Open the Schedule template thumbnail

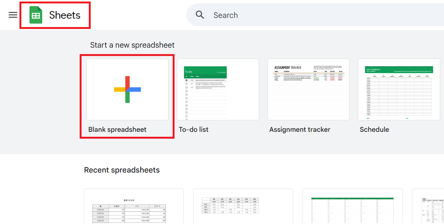point(399,90)
